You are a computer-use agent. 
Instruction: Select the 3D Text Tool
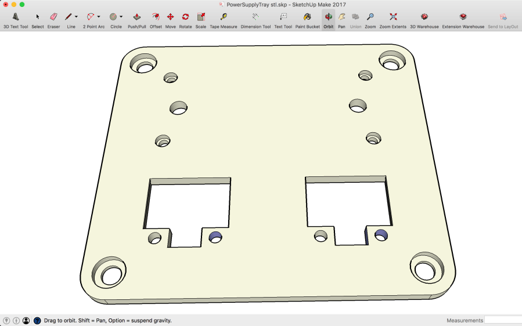(16, 17)
